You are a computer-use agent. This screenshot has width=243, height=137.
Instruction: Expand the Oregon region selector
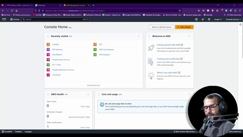point(218,19)
